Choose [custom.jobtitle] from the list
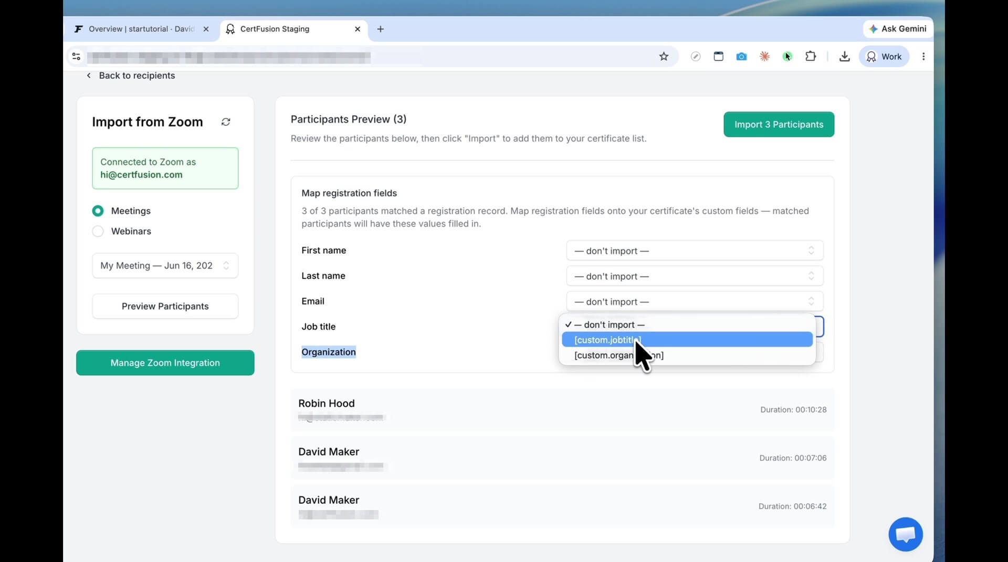This screenshot has height=562, width=1008. point(687,340)
